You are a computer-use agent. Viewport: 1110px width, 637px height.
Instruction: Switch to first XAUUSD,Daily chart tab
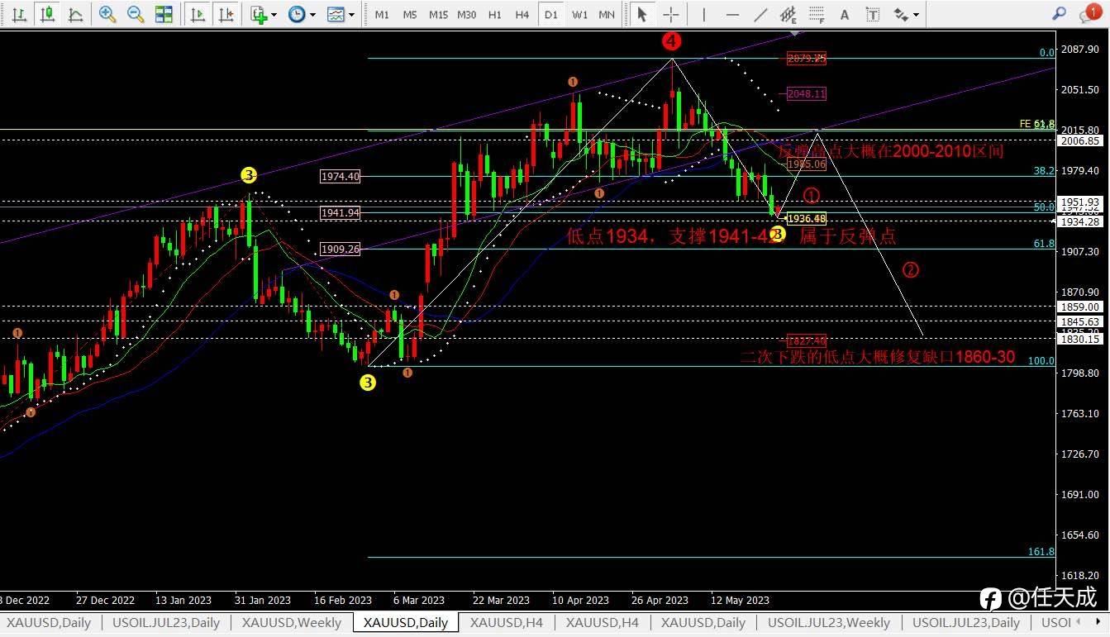[50, 622]
